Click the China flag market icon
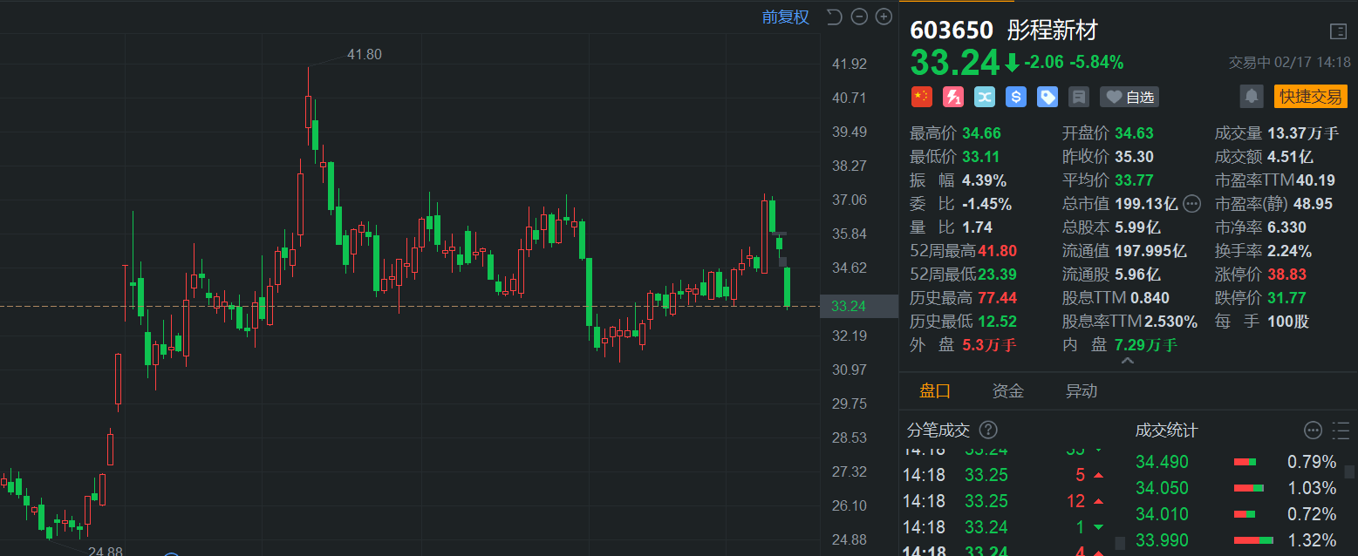This screenshot has width=1358, height=556. coord(921,97)
